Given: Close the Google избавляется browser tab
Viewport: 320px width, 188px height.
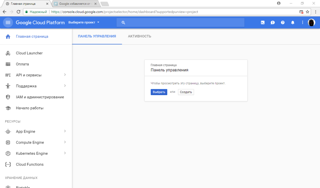Looking at the screenshot, I should [x=96, y=4].
